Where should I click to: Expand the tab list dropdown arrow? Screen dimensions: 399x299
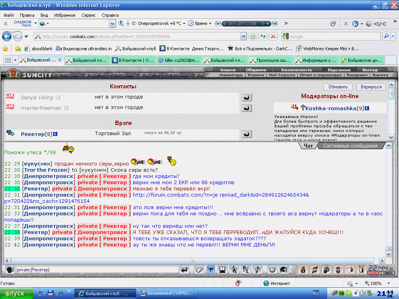pos(15,60)
